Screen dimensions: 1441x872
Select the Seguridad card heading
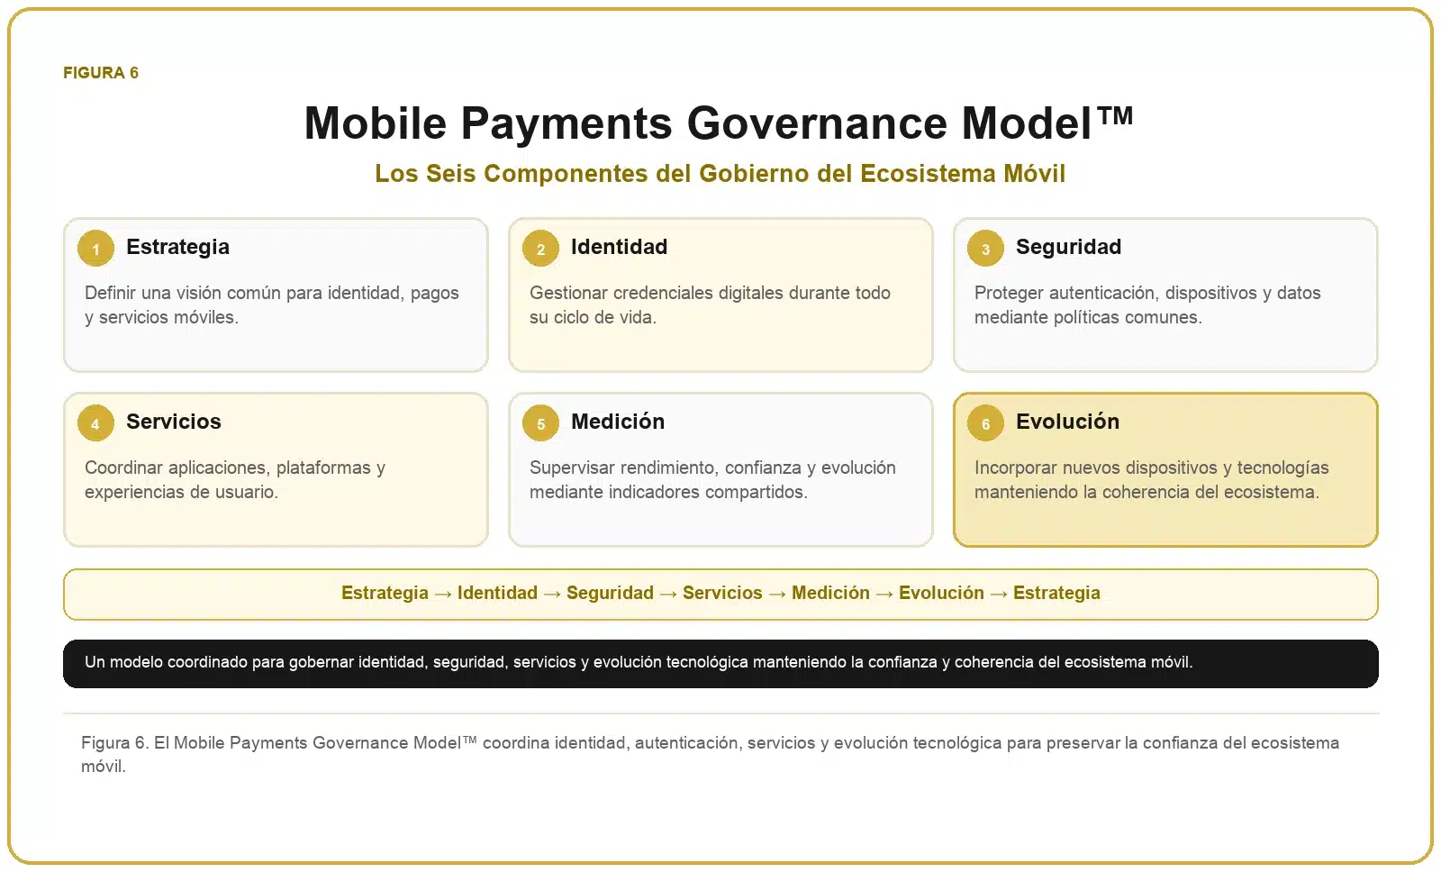point(1068,247)
